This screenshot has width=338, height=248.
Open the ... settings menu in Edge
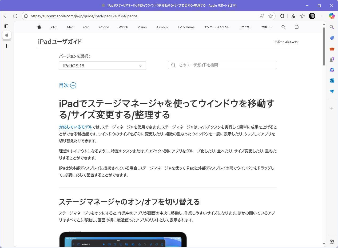tap(322, 16)
